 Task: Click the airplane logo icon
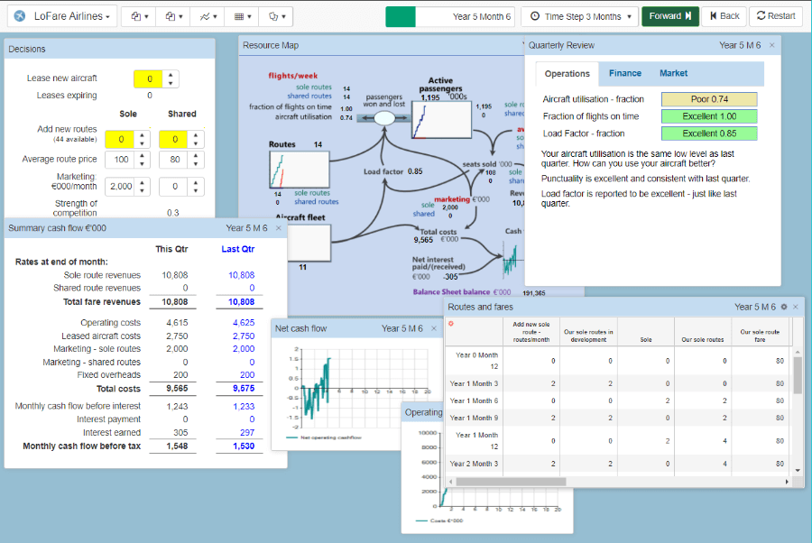[18, 16]
